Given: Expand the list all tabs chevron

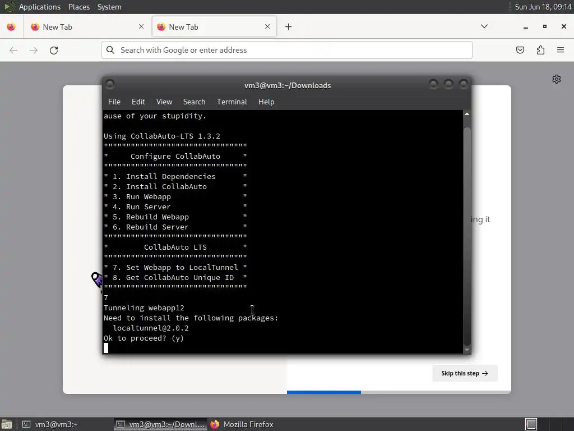Looking at the screenshot, I should [484, 26].
